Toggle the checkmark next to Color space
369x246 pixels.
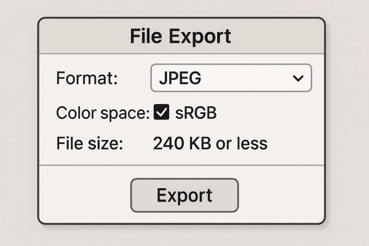click(161, 113)
